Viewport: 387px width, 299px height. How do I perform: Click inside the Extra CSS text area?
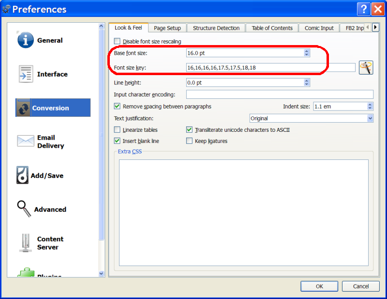pos(244,213)
